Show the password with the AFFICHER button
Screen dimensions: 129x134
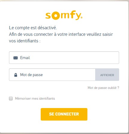107,75
